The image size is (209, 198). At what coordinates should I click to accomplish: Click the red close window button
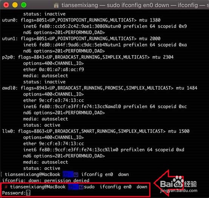pos(6,5)
